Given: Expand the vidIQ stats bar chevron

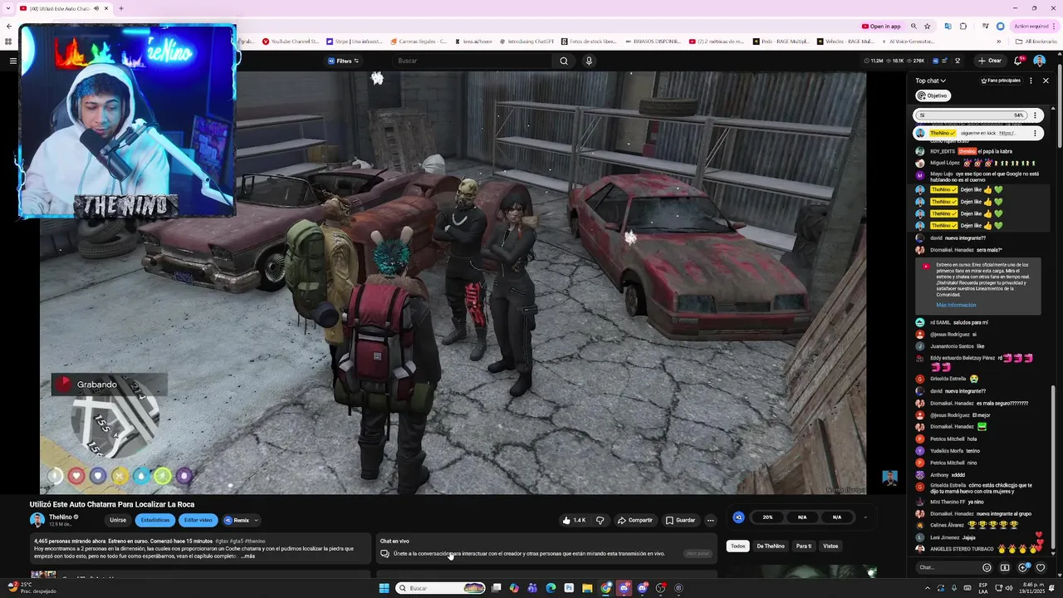Looking at the screenshot, I should pos(865,517).
